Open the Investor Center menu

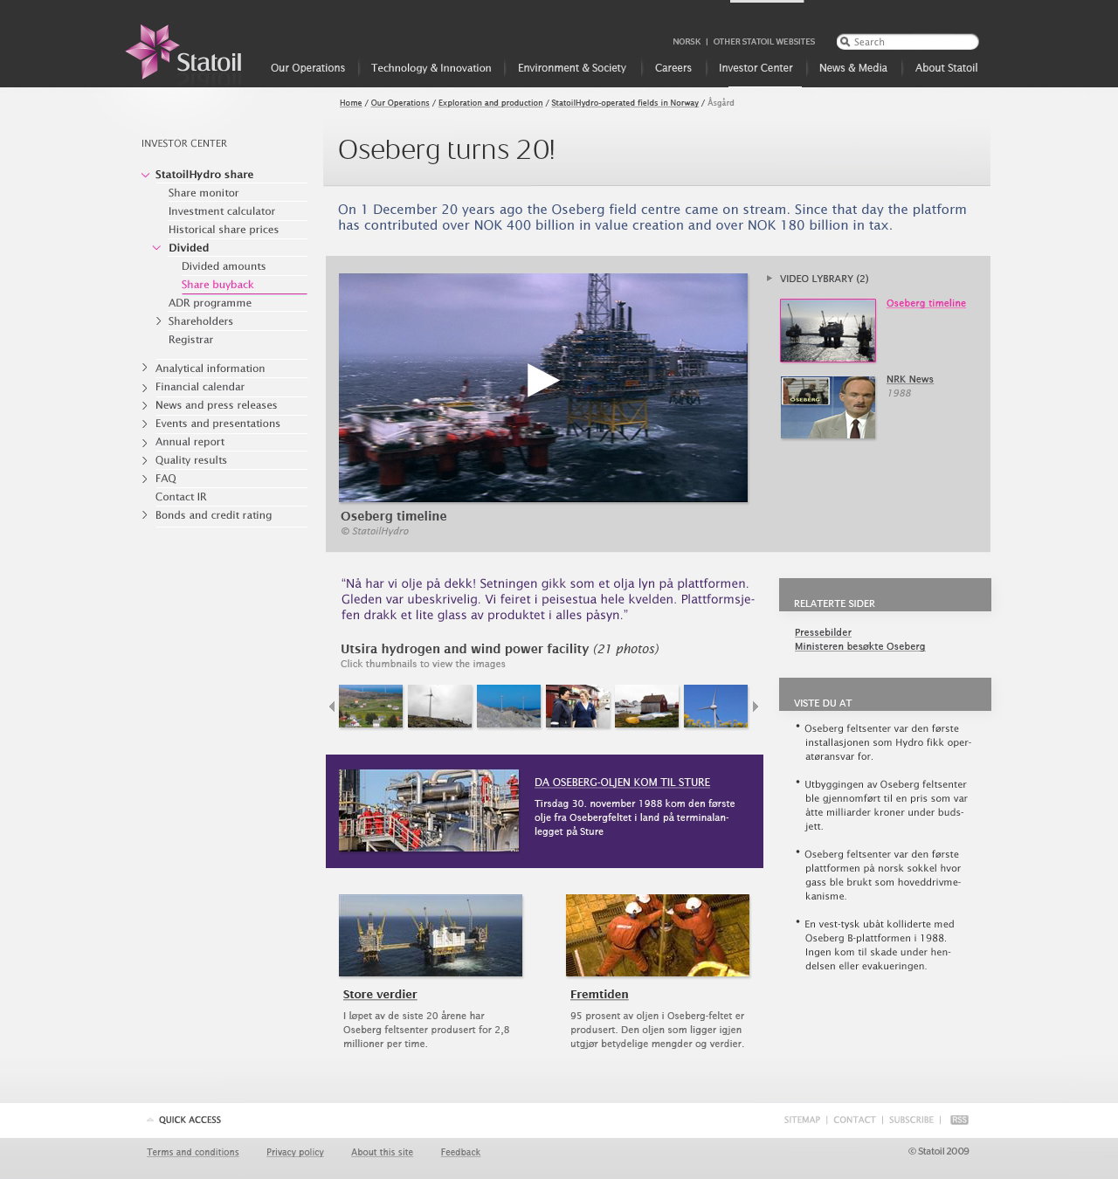tap(756, 68)
